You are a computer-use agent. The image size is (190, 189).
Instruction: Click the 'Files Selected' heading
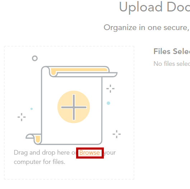(x=172, y=51)
